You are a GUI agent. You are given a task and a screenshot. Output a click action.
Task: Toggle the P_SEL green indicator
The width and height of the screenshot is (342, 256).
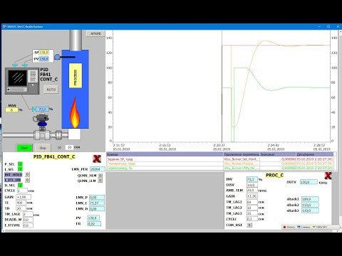20,164
